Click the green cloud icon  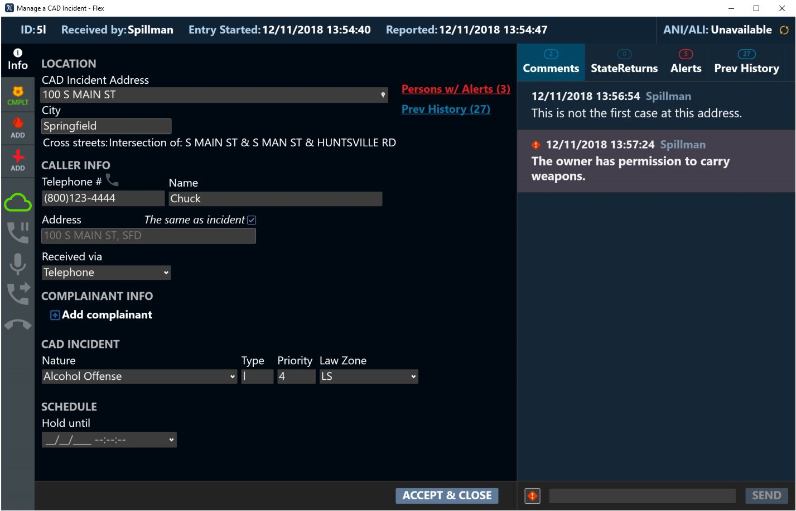tap(18, 202)
